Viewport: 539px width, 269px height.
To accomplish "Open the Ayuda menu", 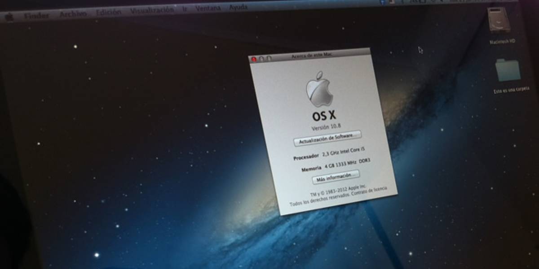I will point(238,7).
